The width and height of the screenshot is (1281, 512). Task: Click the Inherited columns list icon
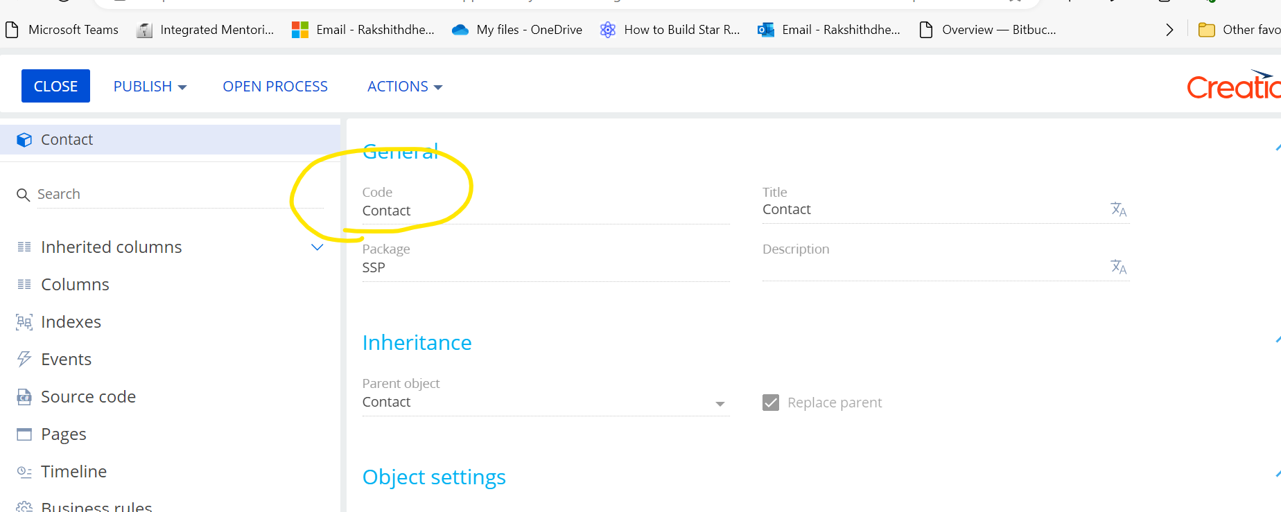click(x=24, y=247)
